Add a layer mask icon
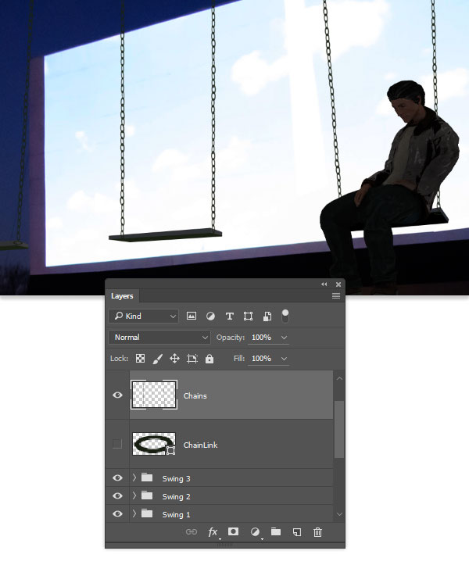This screenshot has height=565, width=469. 233,531
